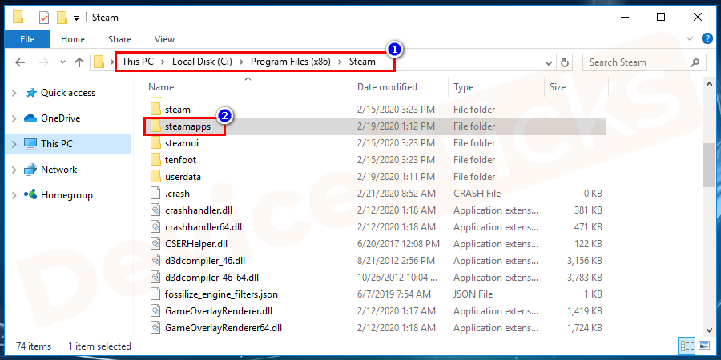Click the Help question mark icon
This screenshot has width=721, height=360.
point(707,38)
